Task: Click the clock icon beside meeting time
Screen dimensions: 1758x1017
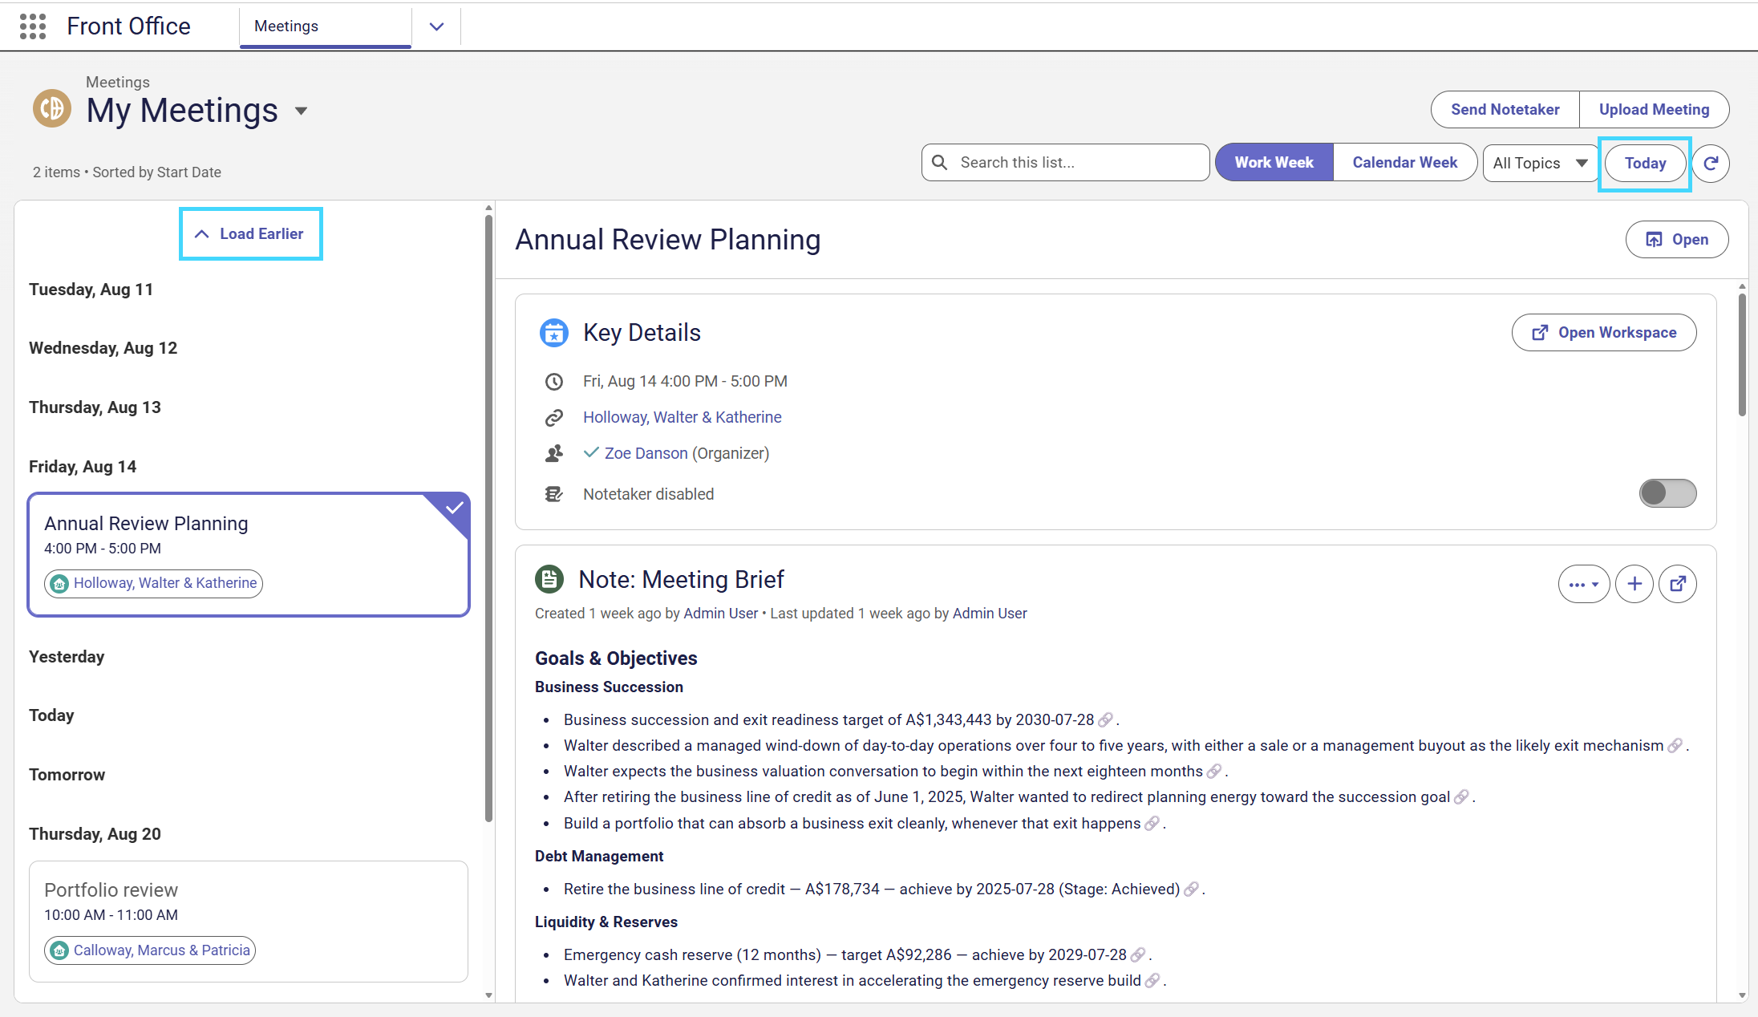Action: [x=553, y=382]
